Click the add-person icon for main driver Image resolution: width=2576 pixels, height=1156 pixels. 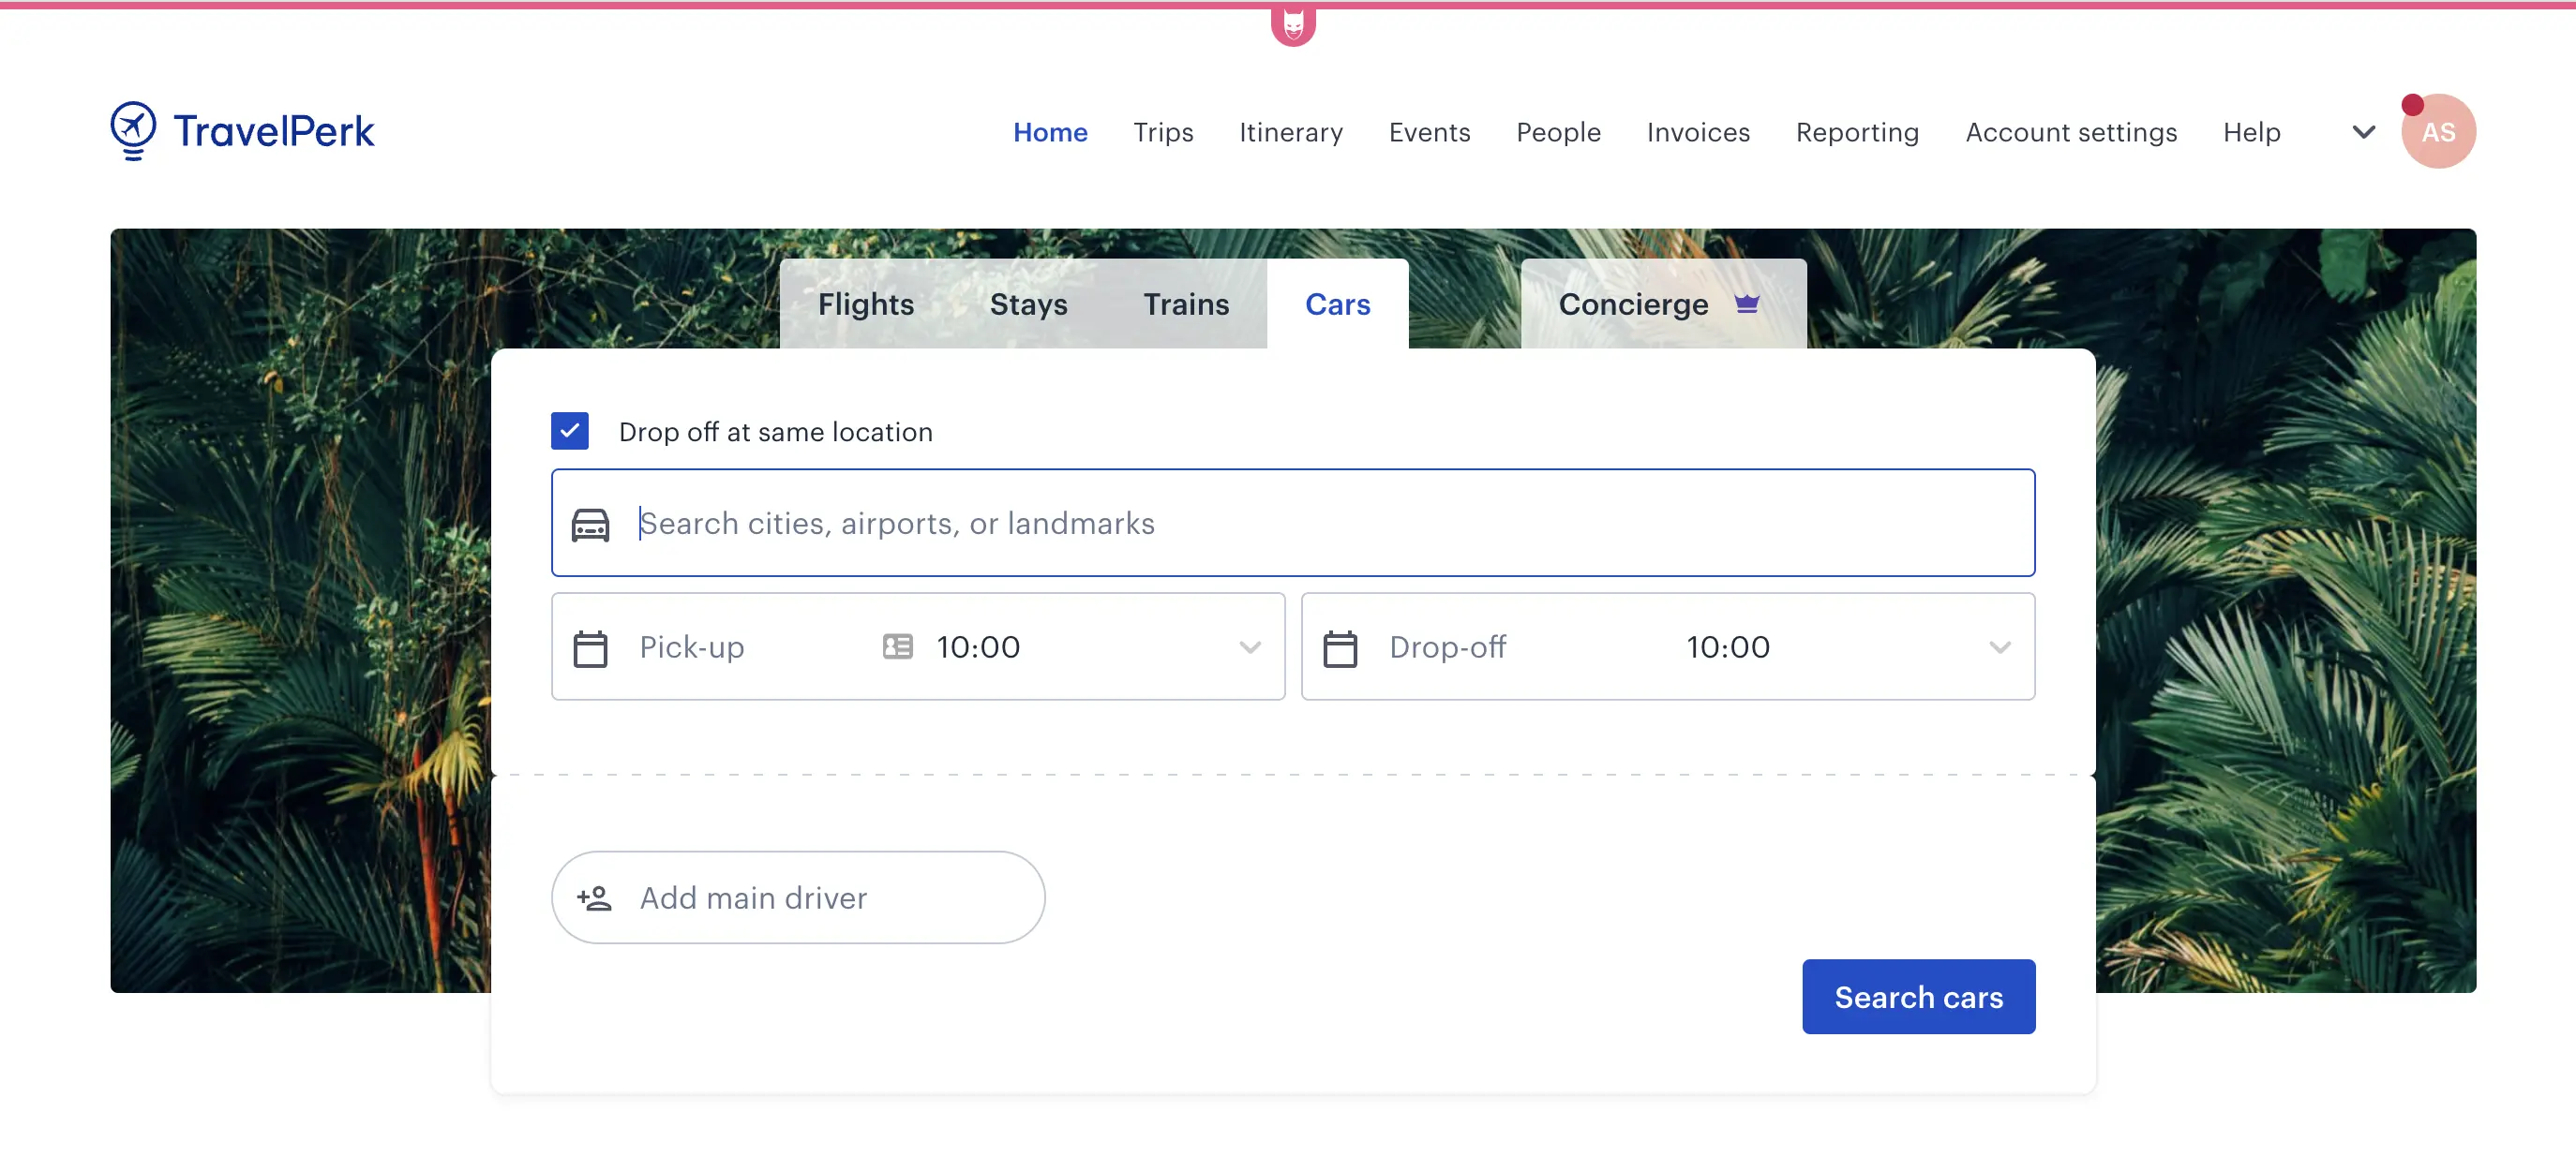(x=594, y=897)
